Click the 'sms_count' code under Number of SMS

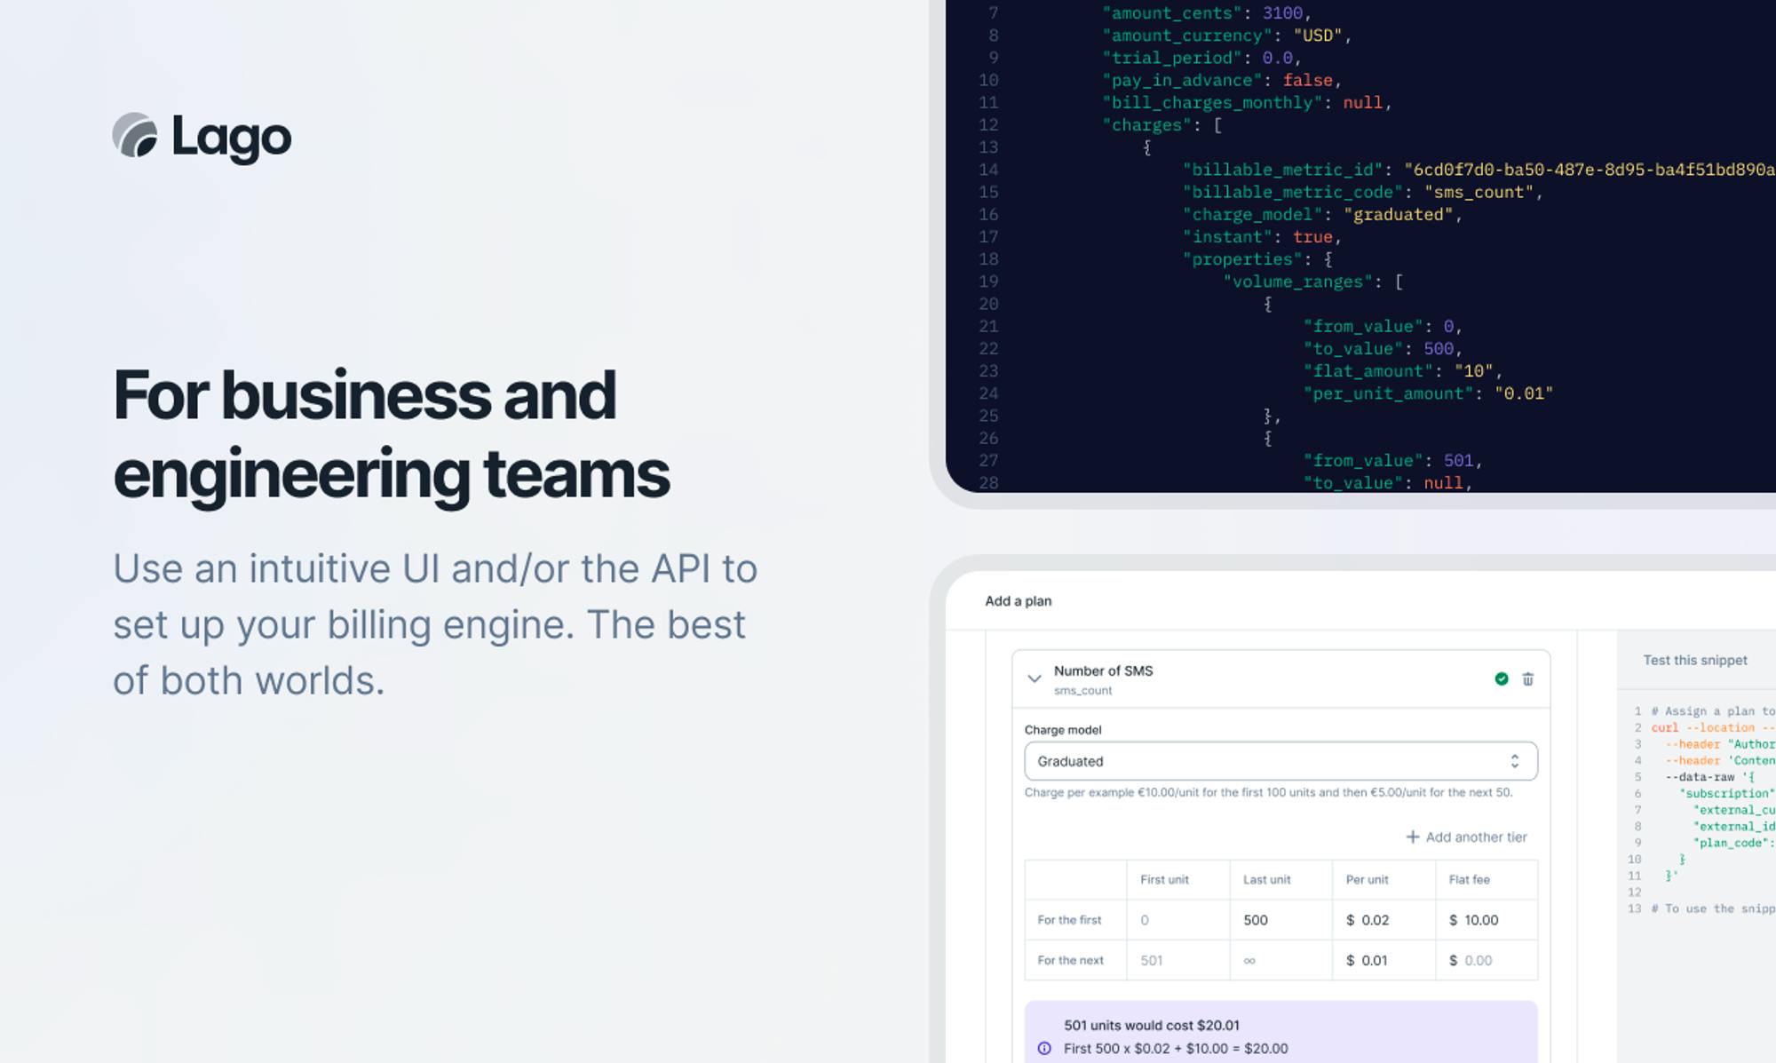tap(1082, 691)
